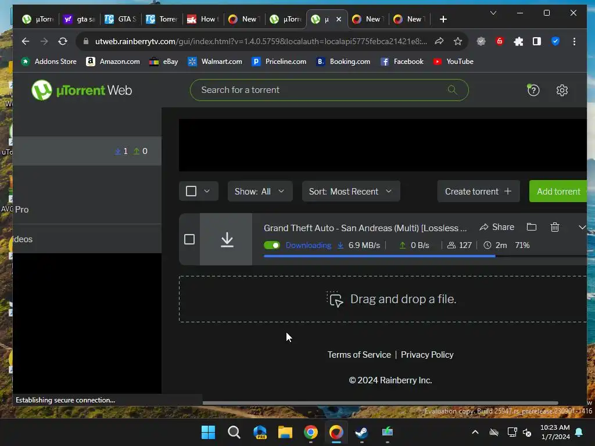Open the YouTube bookmark
The image size is (595, 446).
point(453,62)
